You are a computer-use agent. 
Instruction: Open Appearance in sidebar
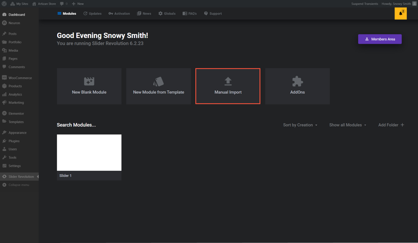tap(19, 133)
